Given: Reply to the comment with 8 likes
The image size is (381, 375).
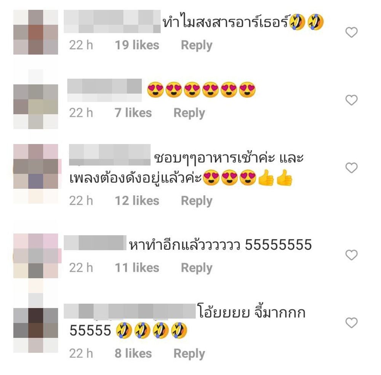Looking at the screenshot, I should [x=189, y=354].
